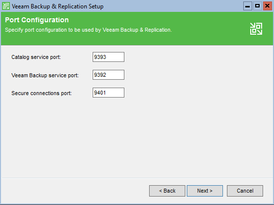
Task: Click the 'Secure connections port:' label
Action: pyautogui.click(x=42, y=93)
